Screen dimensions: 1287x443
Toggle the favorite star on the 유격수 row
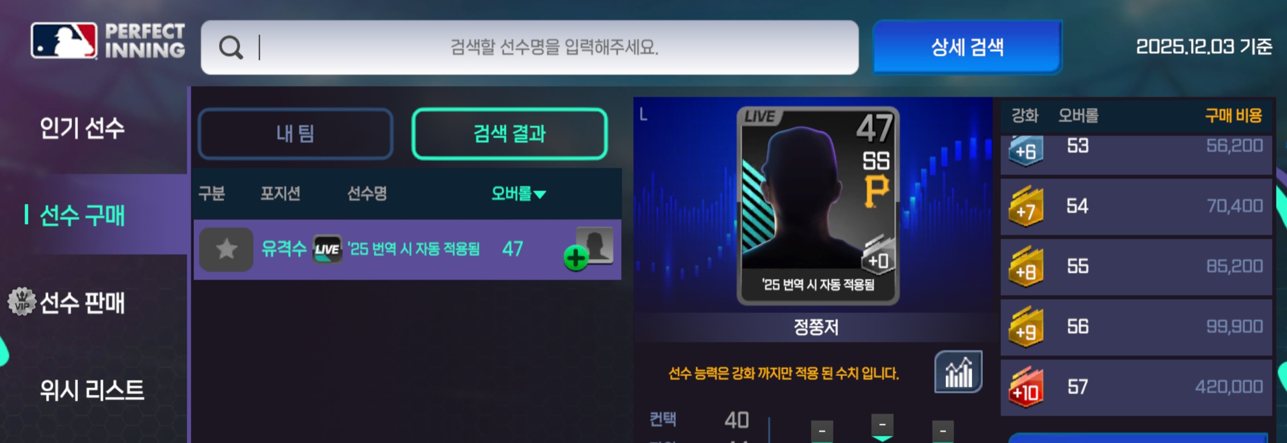pos(226,249)
